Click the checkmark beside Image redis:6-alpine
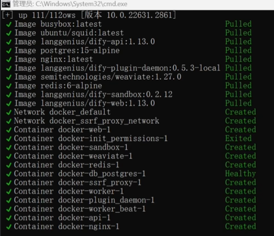Screen dimensions: 274x236 point(9,86)
